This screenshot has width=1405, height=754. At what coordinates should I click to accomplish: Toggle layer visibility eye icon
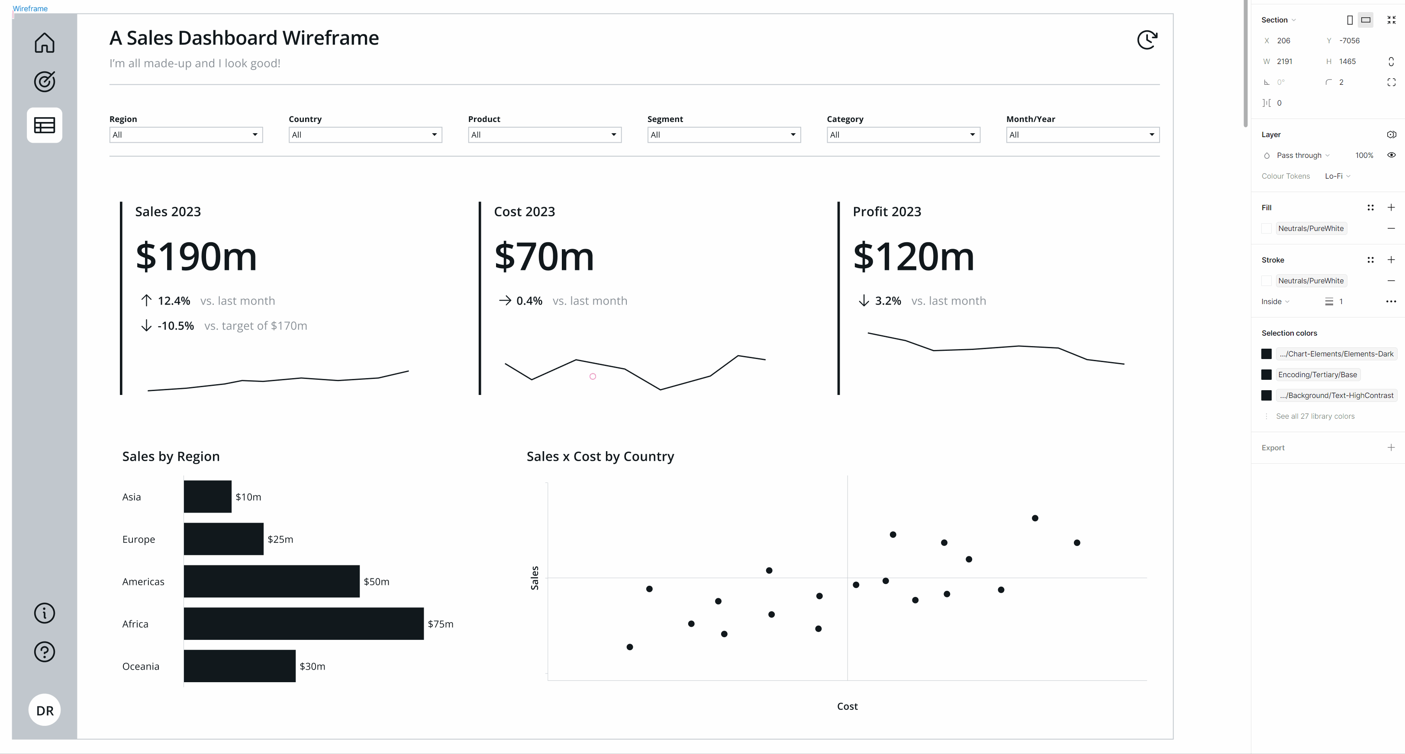pyautogui.click(x=1391, y=155)
